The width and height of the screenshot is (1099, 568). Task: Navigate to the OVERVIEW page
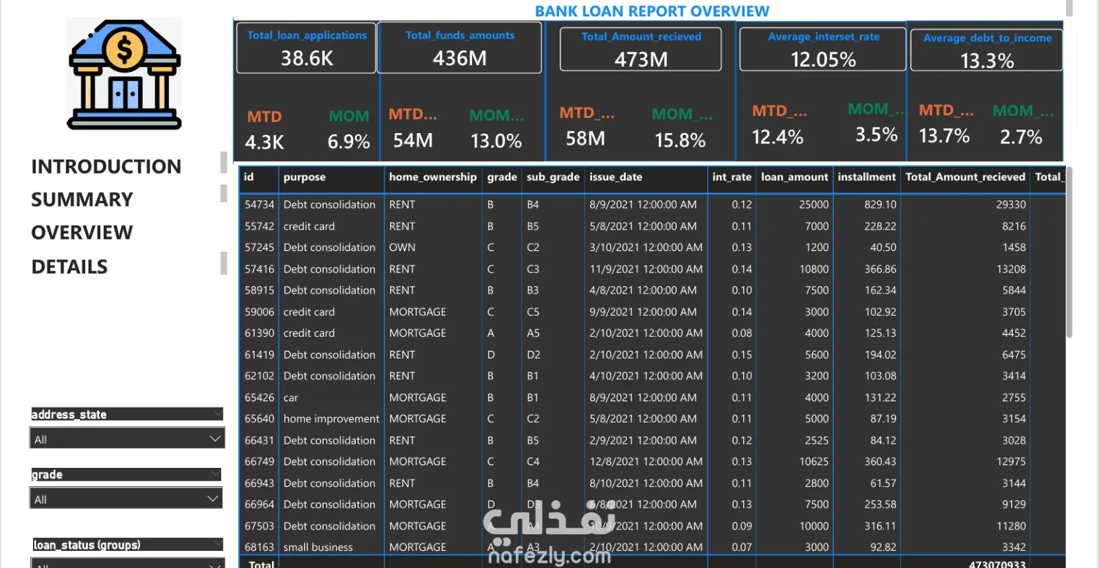(x=82, y=233)
